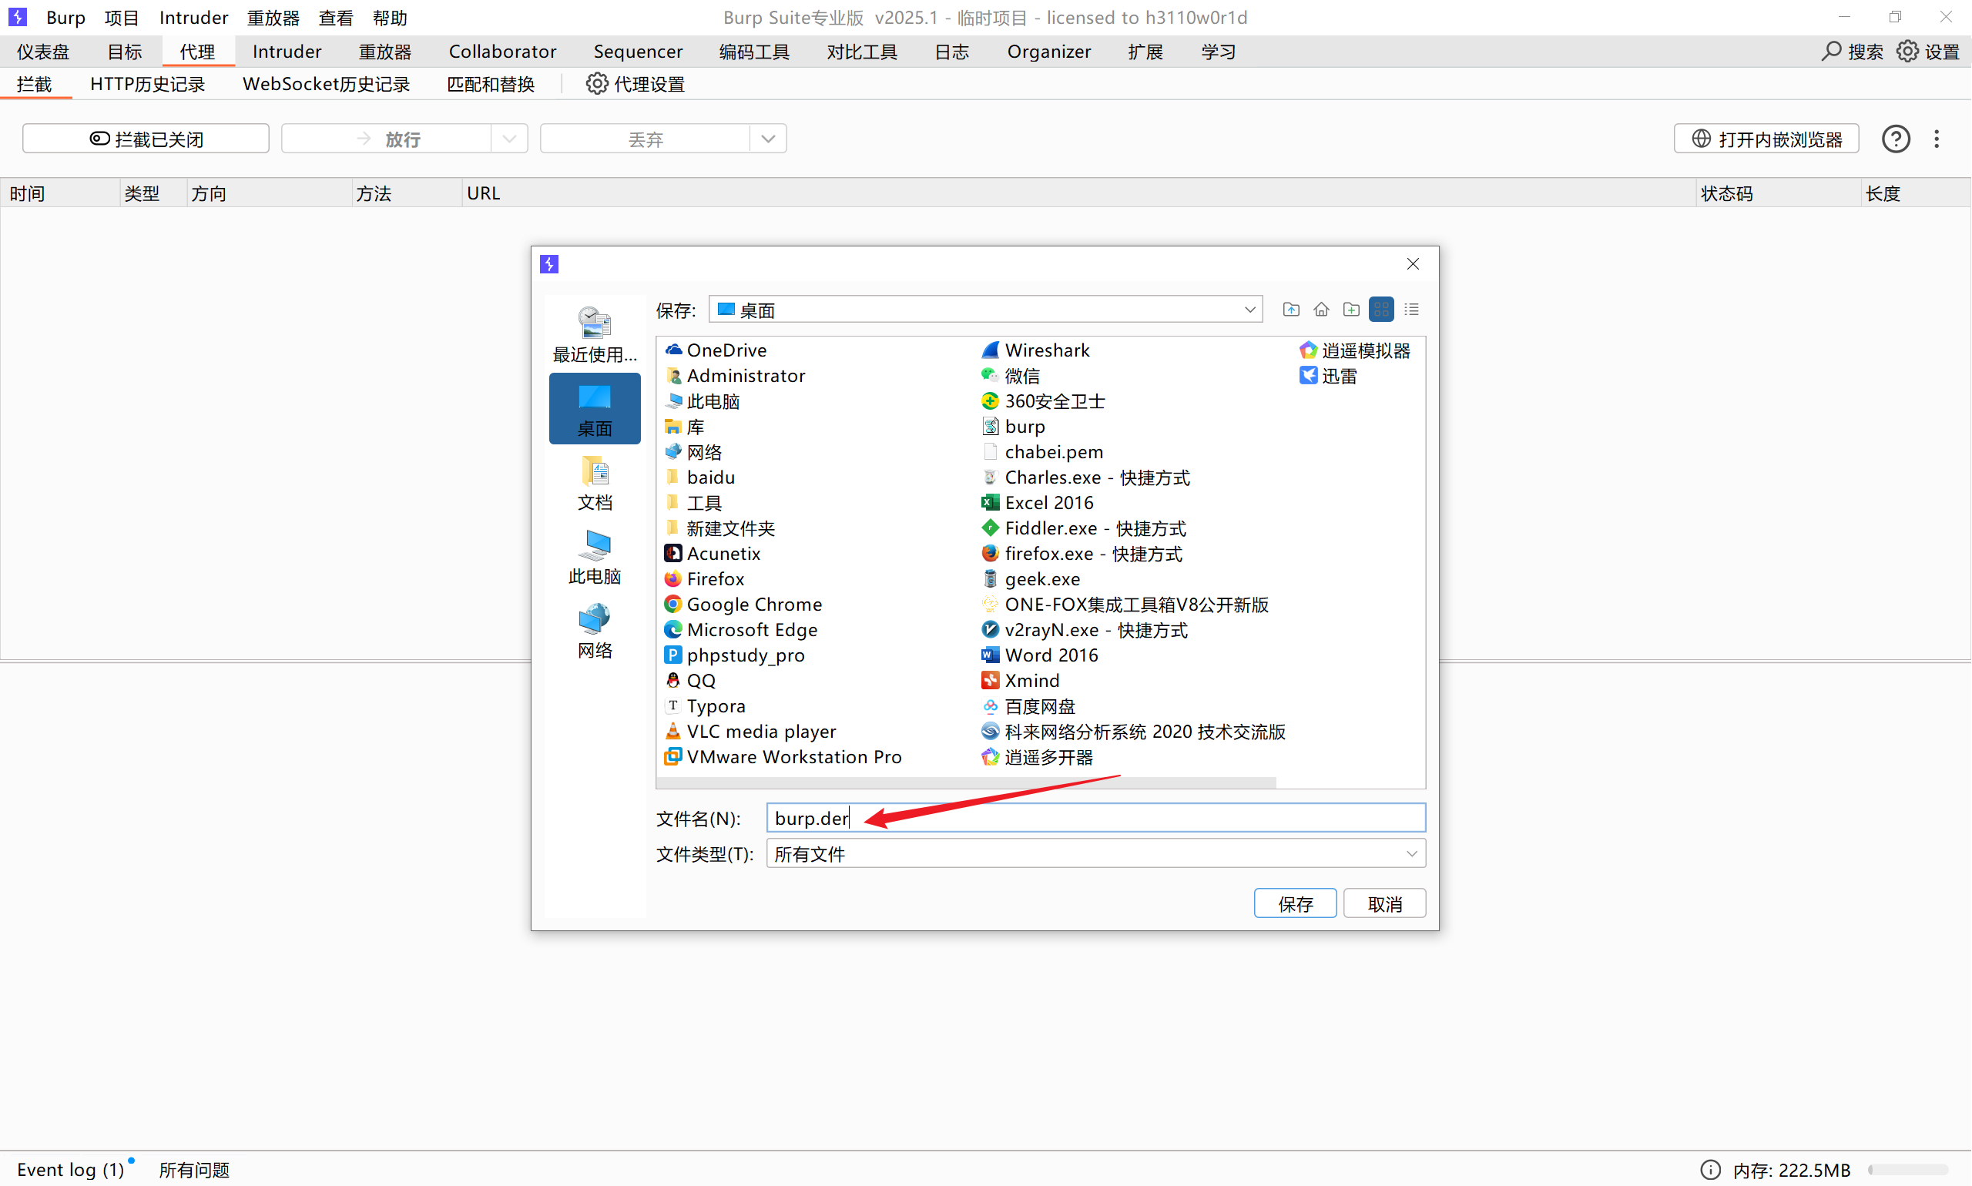This screenshot has height=1186, width=1972.
Task: Open dropdown next to 放行 button
Action: coord(510,139)
